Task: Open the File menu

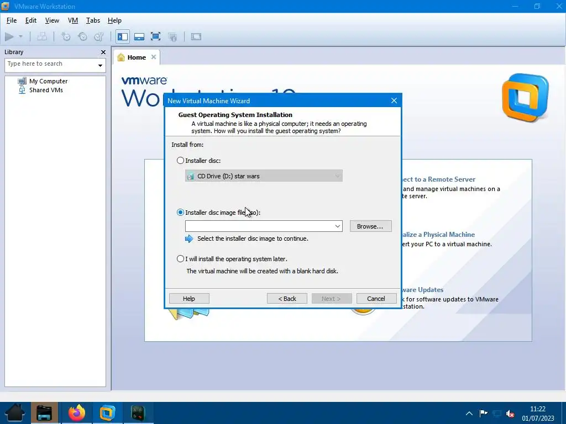Action: 12,20
